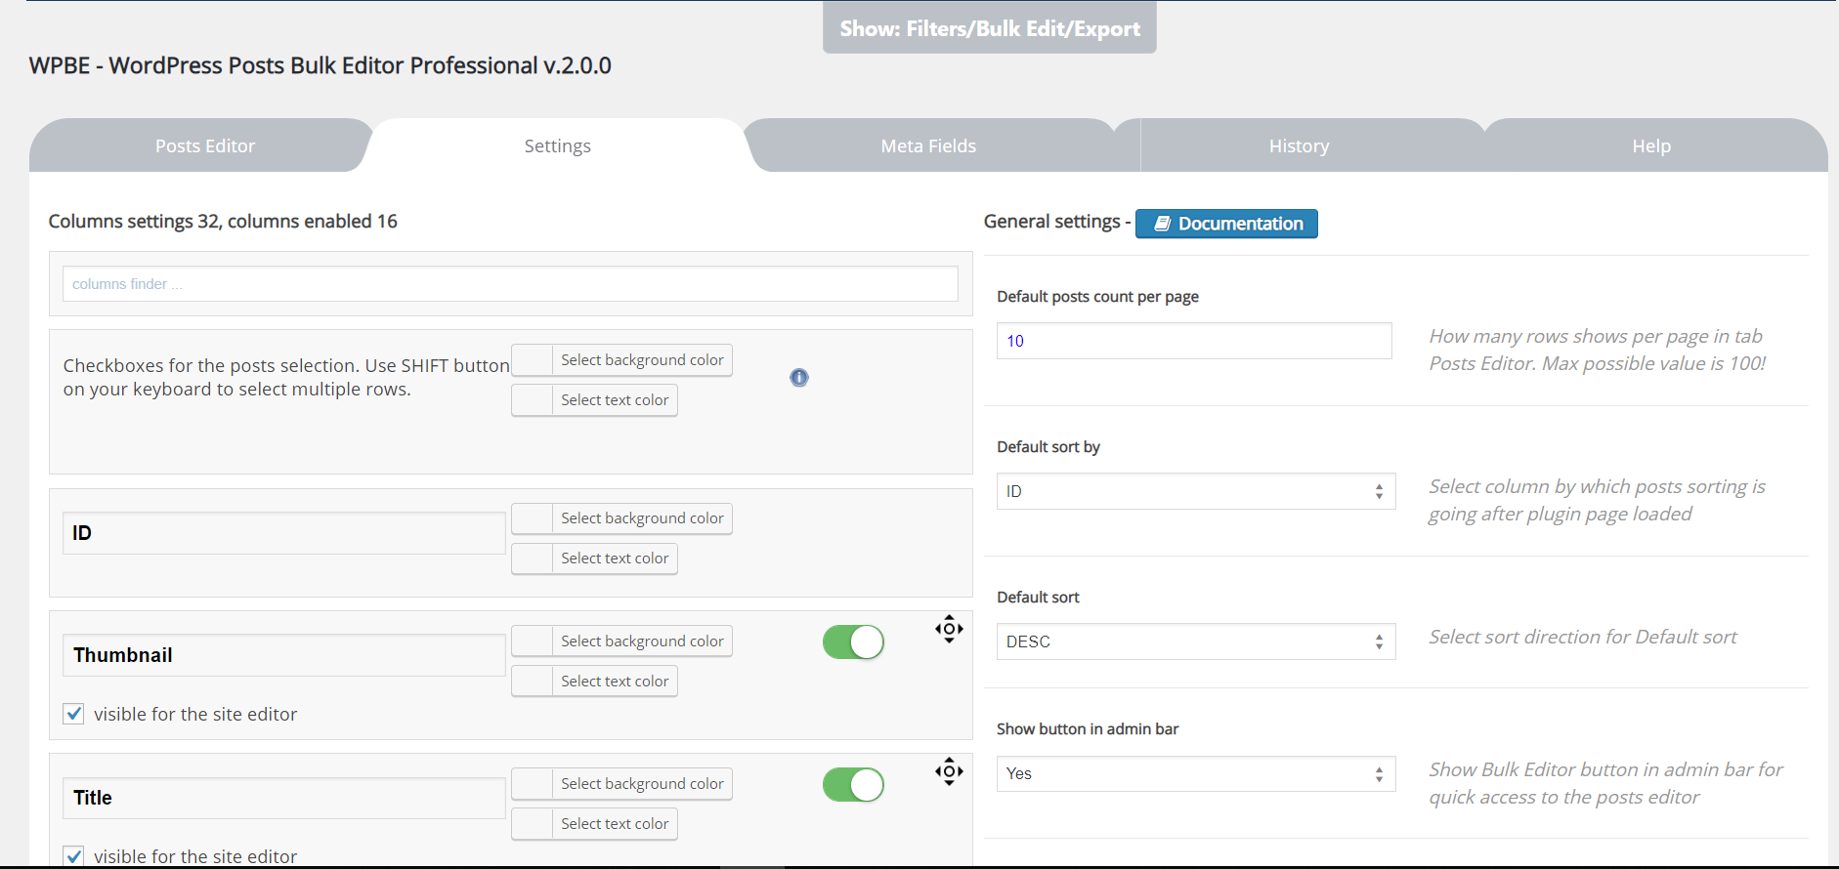1839x869 pixels.
Task: Click the move handle icon for Title
Action: 949,771
